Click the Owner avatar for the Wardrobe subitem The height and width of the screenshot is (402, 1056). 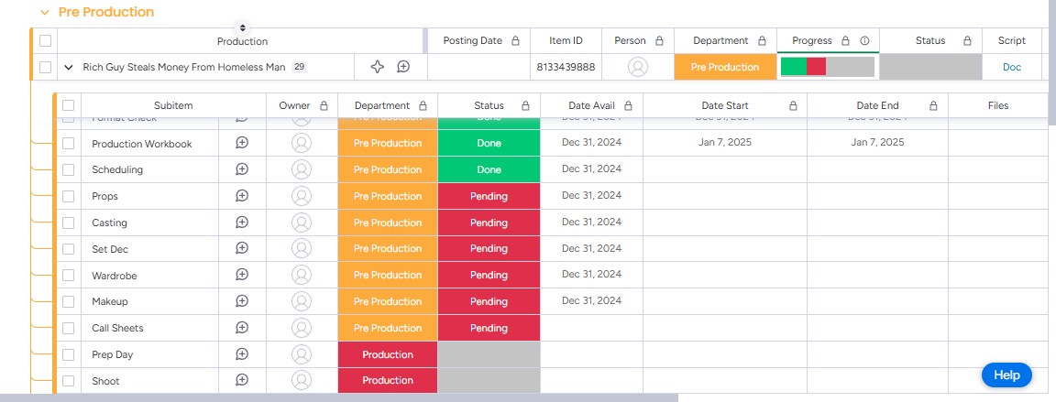coord(302,276)
